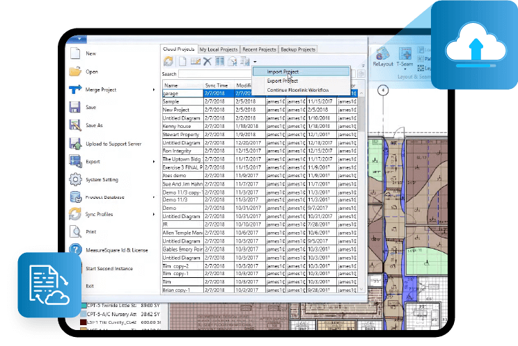The height and width of the screenshot is (346, 518).
Task: Click the refresh cloud projects icon
Action: point(168,62)
